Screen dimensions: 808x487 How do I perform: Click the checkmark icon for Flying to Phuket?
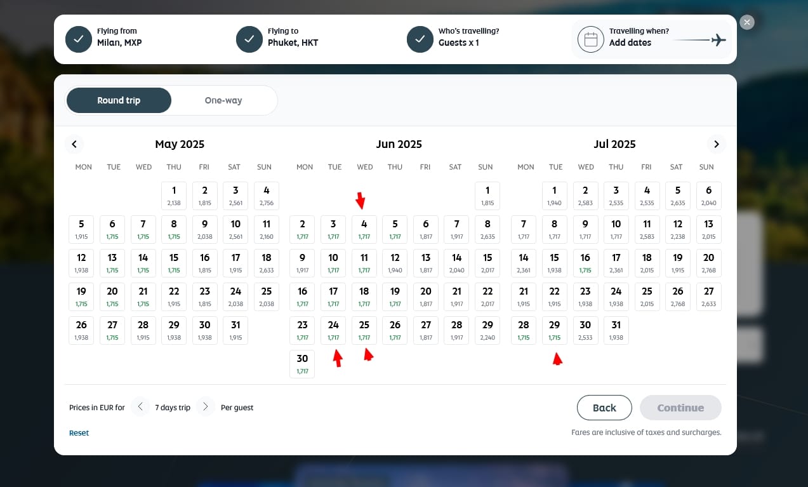pos(249,39)
